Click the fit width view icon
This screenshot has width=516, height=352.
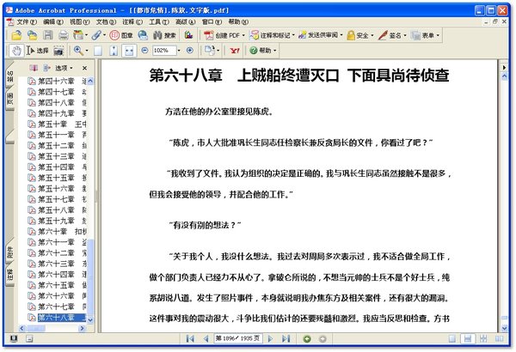tap(129, 51)
